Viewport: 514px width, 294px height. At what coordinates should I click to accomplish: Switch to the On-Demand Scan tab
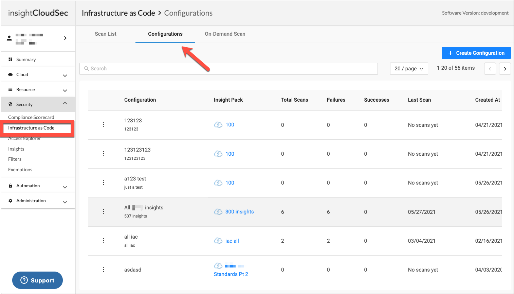(225, 34)
